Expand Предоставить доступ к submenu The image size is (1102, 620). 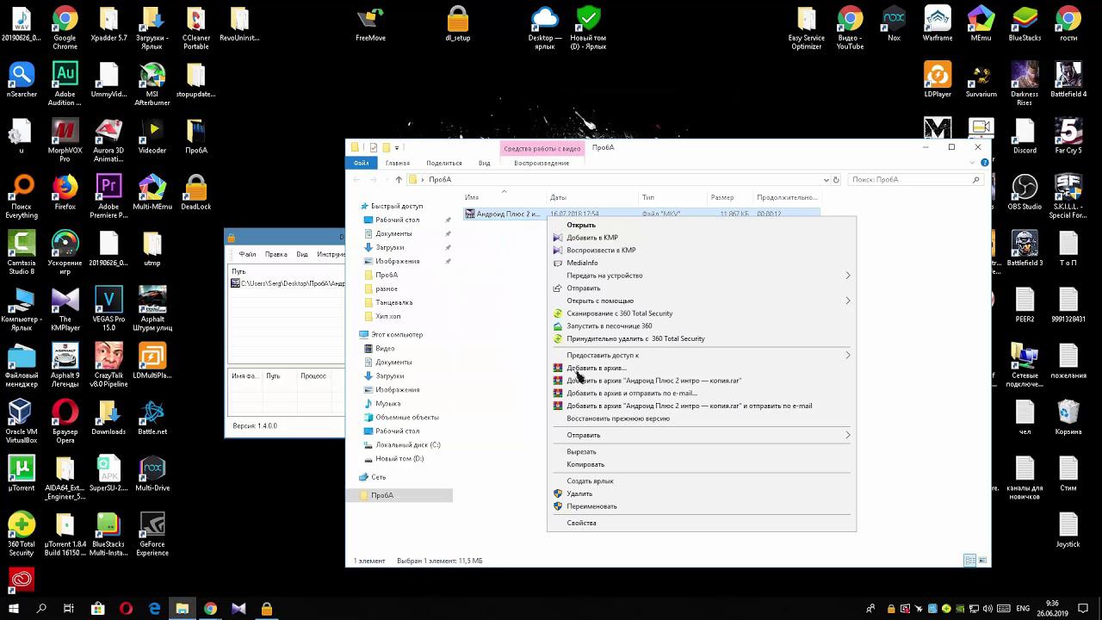702,355
